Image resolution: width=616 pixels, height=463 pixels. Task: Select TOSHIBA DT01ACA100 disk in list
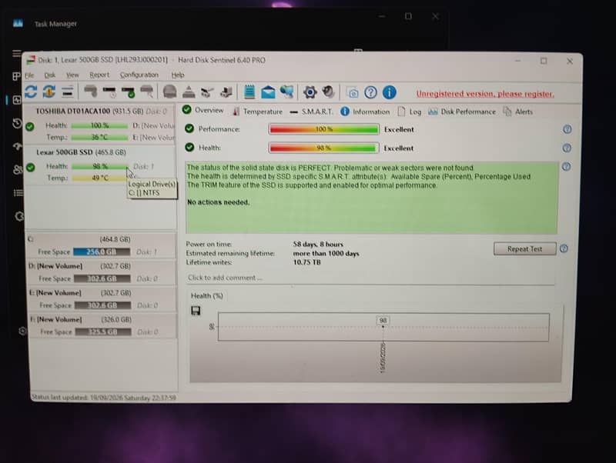pyautogui.click(x=100, y=124)
